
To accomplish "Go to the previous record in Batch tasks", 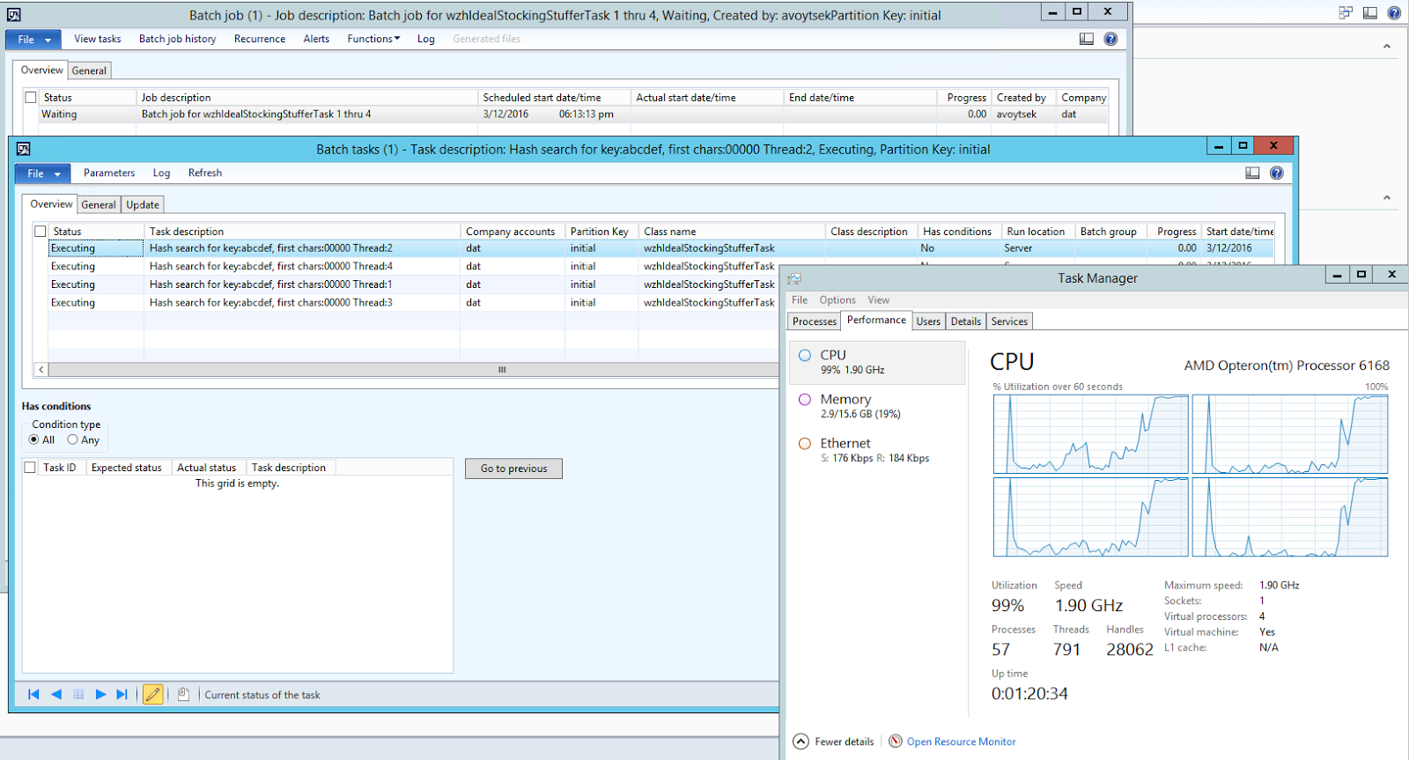I will click(x=56, y=694).
